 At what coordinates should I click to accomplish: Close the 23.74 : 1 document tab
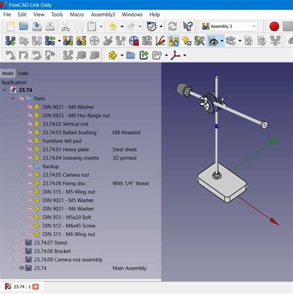[36, 287]
